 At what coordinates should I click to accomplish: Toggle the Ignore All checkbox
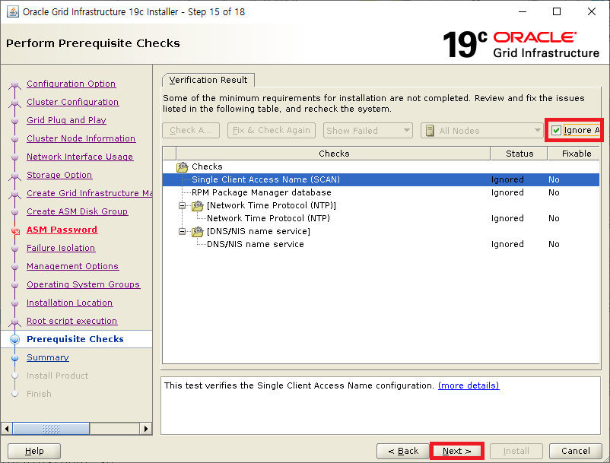tap(556, 130)
